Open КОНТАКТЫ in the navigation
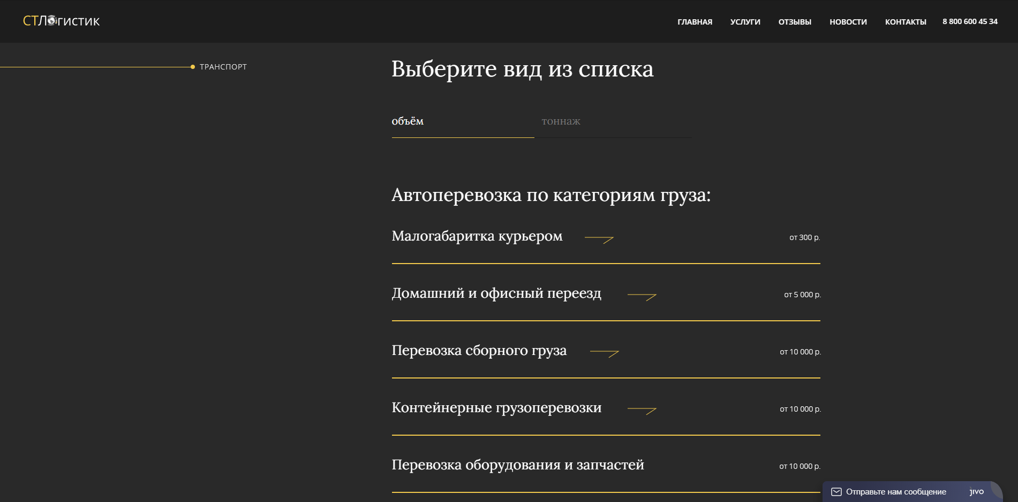The width and height of the screenshot is (1018, 502). point(906,22)
